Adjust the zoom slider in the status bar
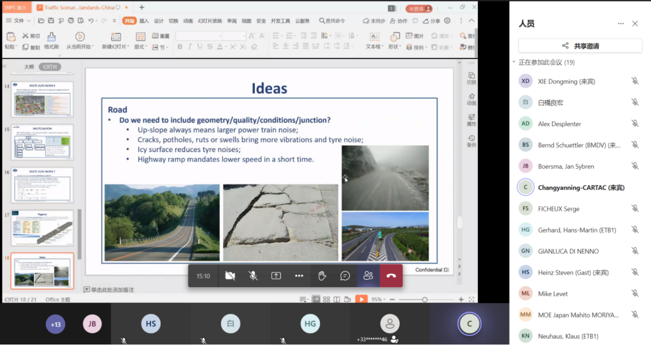Screen dimensions: 651x345 (425, 300)
